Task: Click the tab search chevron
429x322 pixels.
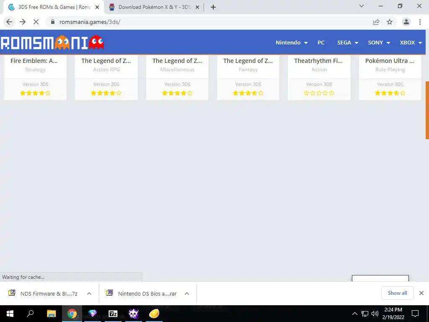Action: [x=362, y=6]
